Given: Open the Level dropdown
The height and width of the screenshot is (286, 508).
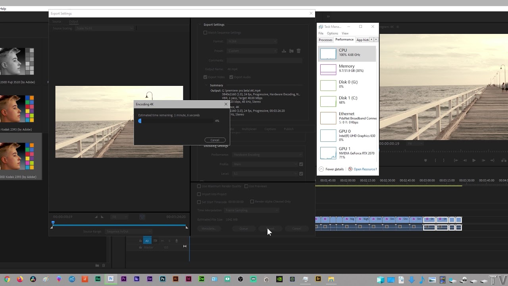Looking at the screenshot, I should tap(265, 174).
